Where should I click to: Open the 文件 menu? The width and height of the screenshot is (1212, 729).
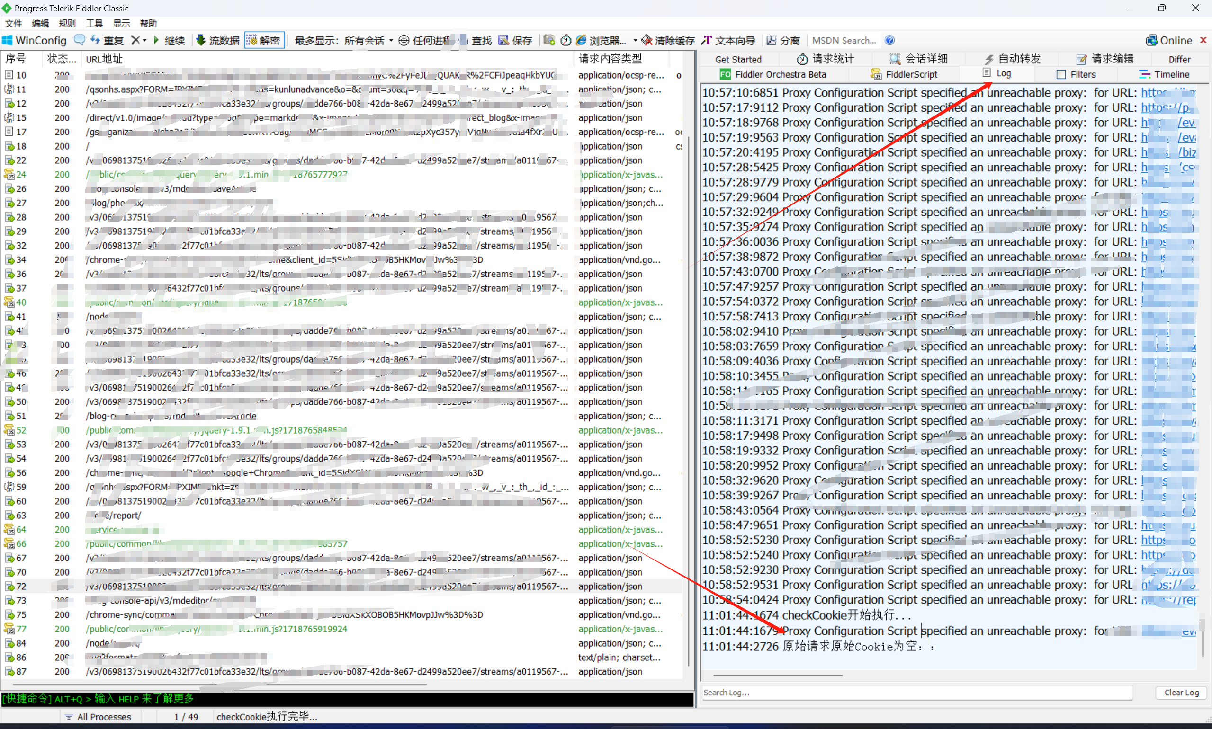point(13,23)
